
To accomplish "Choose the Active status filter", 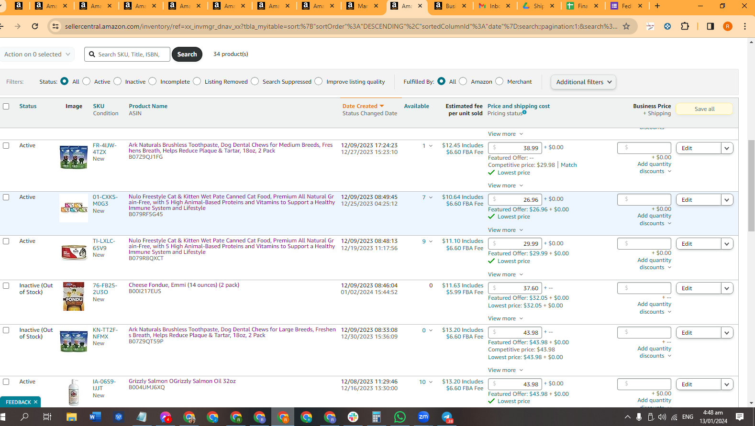I will pos(87,81).
